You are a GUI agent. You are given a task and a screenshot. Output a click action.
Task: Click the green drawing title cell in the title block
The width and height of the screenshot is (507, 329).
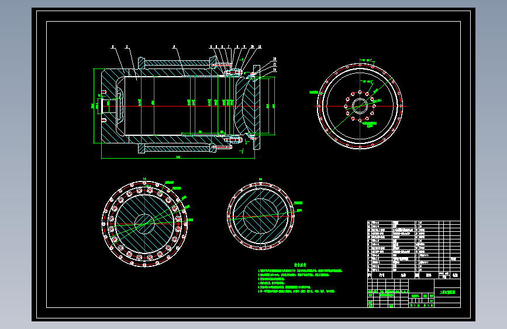click(447, 292)
